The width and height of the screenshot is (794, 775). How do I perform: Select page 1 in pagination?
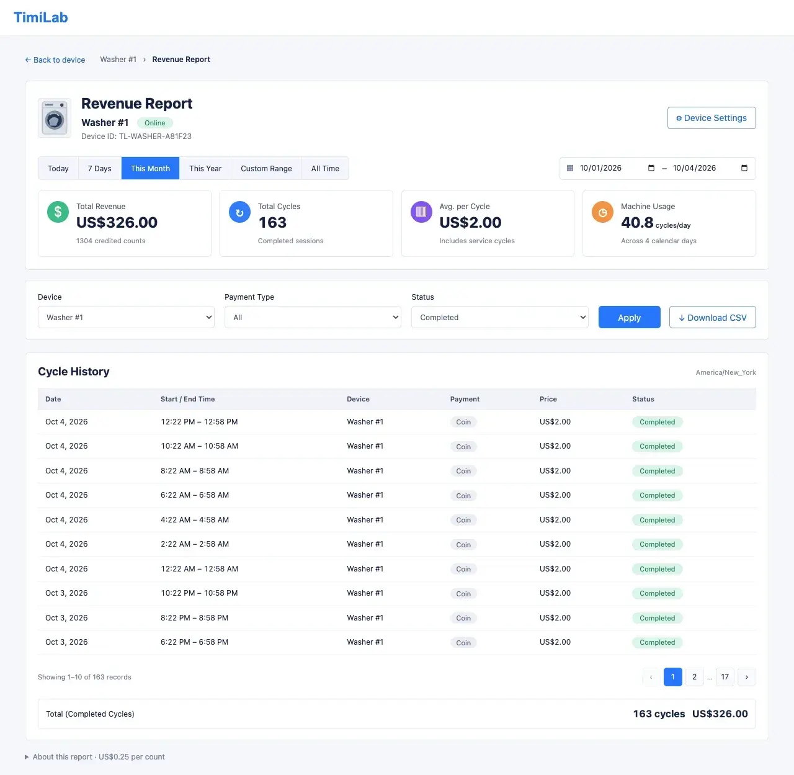[x=673, y=677]
